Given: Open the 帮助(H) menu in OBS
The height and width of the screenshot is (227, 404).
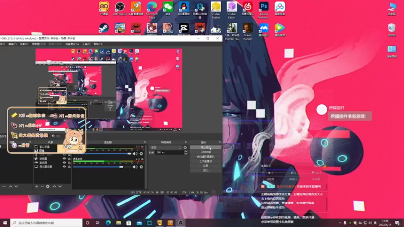Looking at the screenshot, I should point(98,44).
